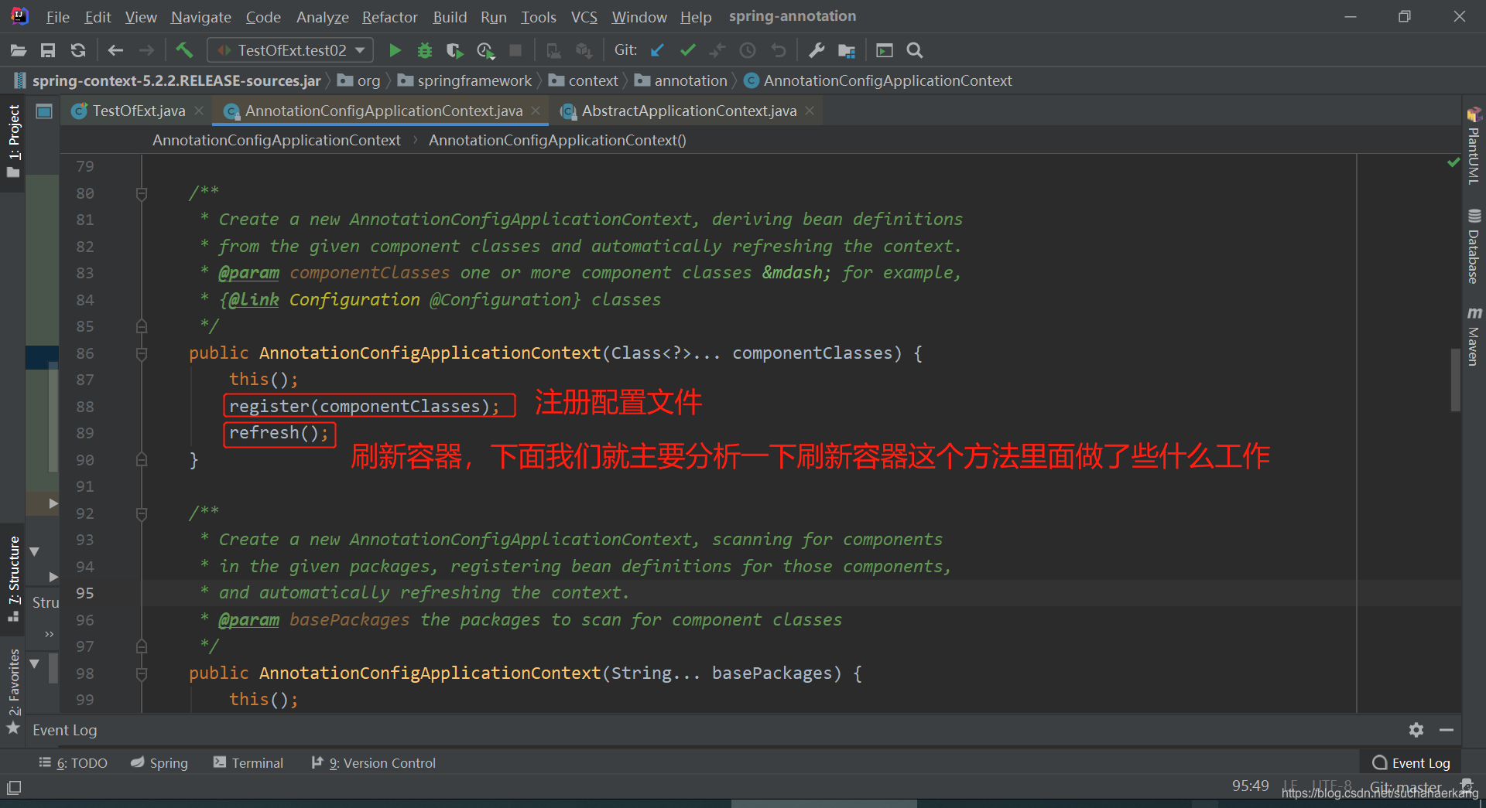Open the TestOfExt.test02 run configuration dropdown
Screen dimensions: 1486x808
(x=290, y=50)
